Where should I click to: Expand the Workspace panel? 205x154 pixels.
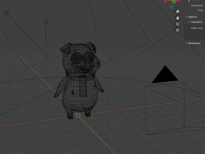193,43
